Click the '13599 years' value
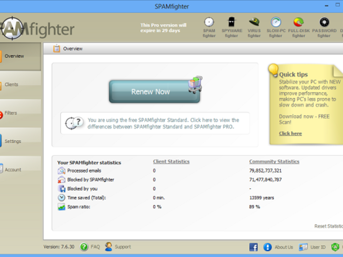Screen dimensions: 343x257 click(262, 198)
